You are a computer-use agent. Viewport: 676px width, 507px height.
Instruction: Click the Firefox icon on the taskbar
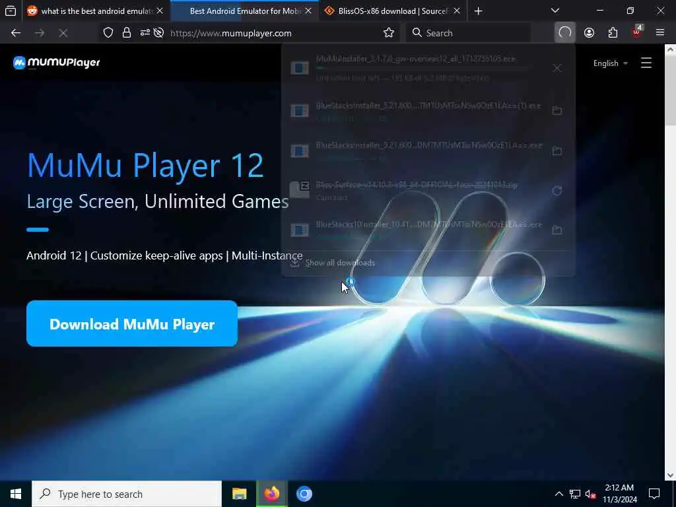(271, 494)
